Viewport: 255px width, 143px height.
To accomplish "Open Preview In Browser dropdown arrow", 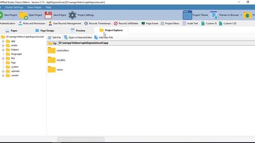I will click(x=241, y=15).
